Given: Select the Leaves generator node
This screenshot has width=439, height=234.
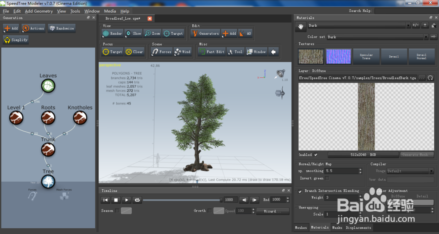Looking at the screenshot, I should click(48, 86).
